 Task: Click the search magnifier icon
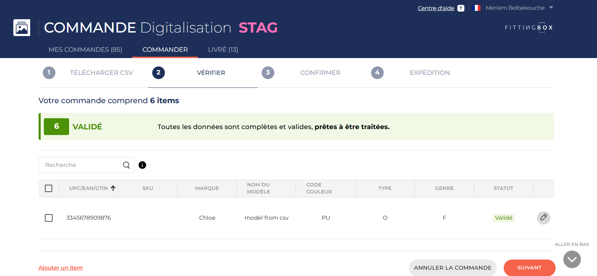point(126,165)
